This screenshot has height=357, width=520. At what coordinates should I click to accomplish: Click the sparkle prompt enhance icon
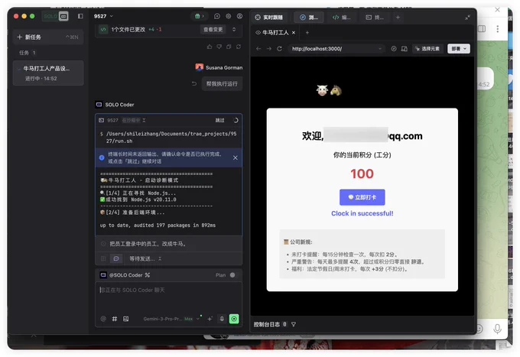[210, 319]
